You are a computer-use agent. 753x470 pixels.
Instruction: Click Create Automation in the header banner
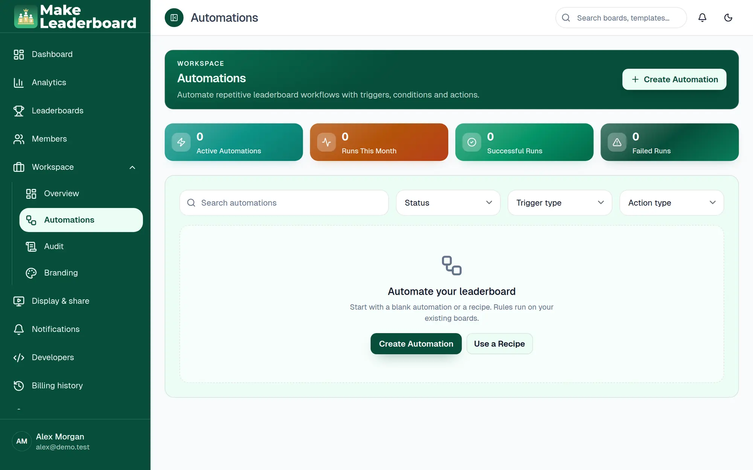coord(674,79)
